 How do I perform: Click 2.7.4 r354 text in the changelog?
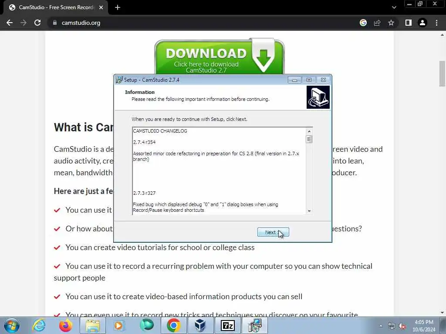click(x=145, y=142)
